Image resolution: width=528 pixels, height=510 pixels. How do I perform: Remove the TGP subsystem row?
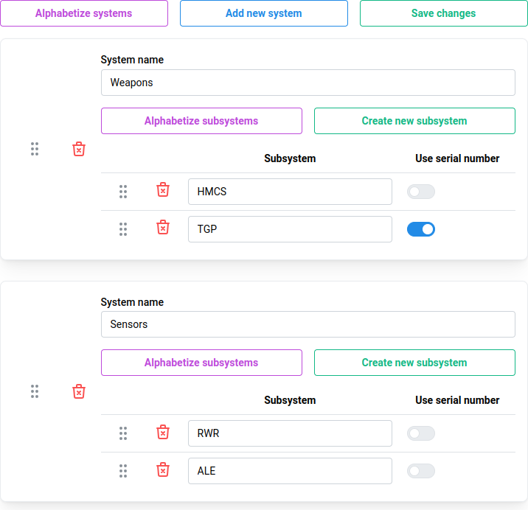[163, 228]
